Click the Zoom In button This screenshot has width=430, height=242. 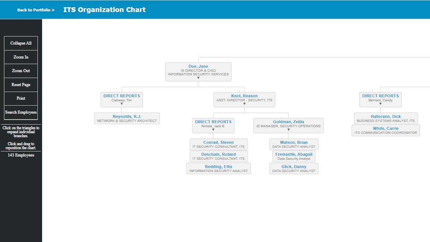pos(20,57)
